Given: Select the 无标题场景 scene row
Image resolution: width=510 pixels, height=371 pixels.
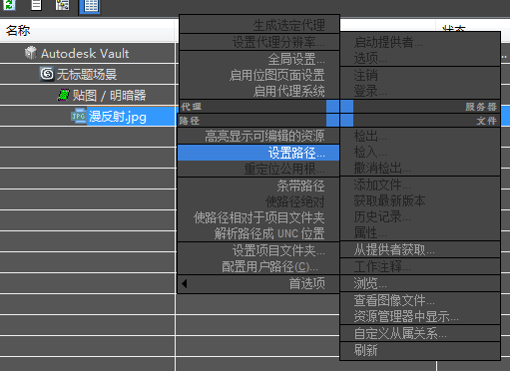Looking at the screenshot, I should click(87, 74).
